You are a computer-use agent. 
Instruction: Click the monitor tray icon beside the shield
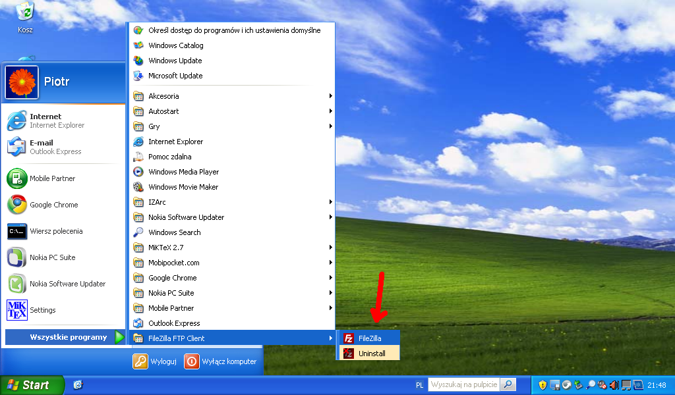pos(555,385)
